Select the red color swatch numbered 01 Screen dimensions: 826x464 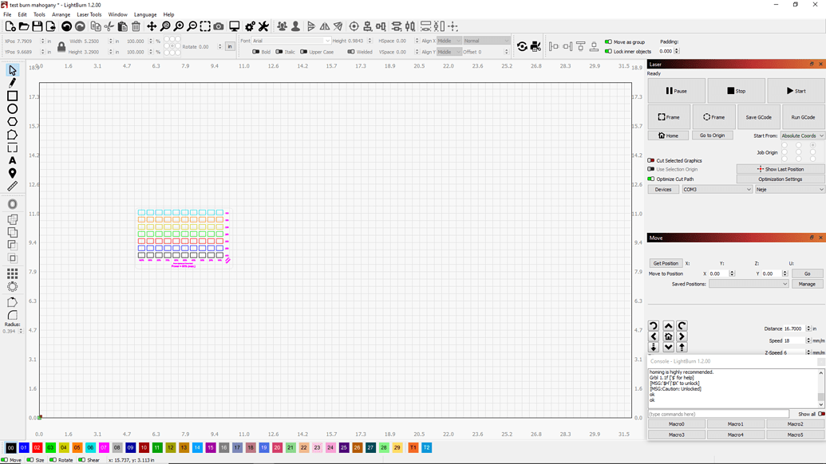point(26,448)
